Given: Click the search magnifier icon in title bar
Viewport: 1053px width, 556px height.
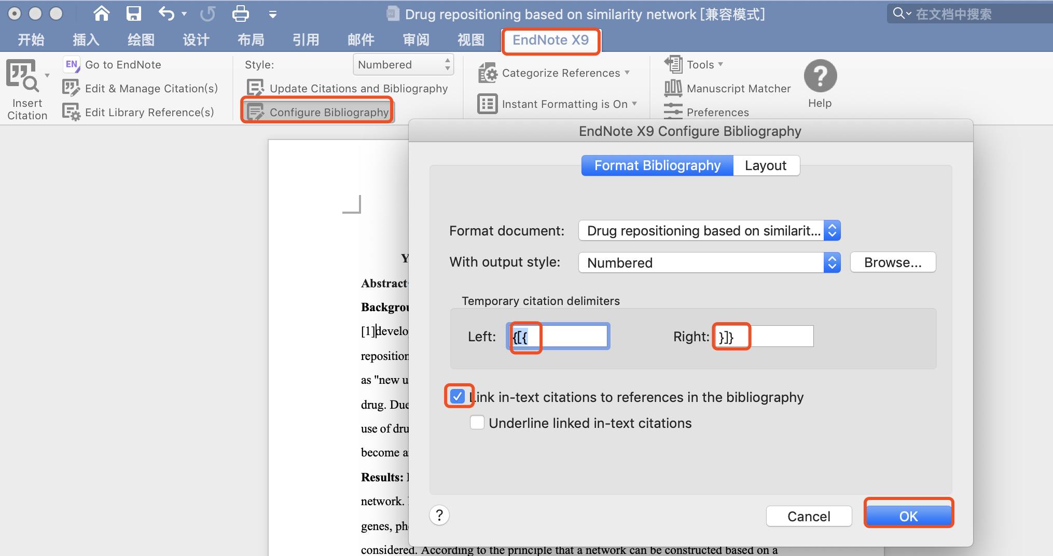Looking at the screenshot, I should click(x=899, y=13).
